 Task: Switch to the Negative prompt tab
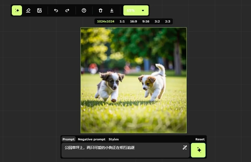pyautogui.click(x=91, y=139)
